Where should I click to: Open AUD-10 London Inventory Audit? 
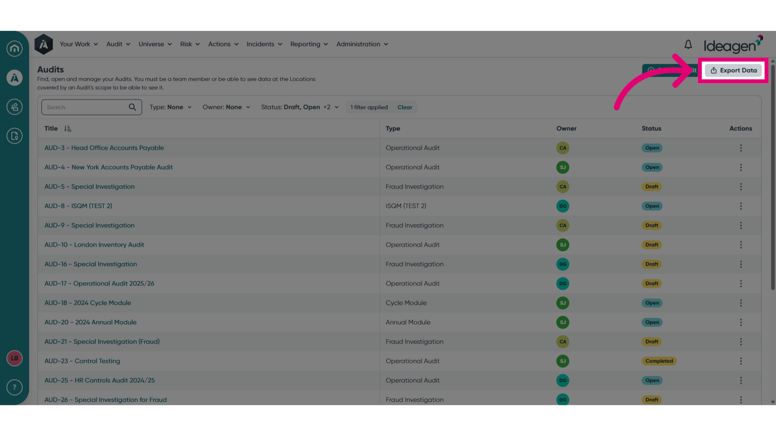point(94,245)
